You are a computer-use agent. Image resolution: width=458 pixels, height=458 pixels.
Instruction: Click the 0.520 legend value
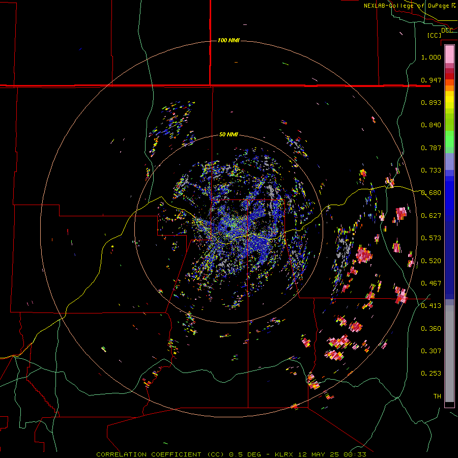click(431, 261)
